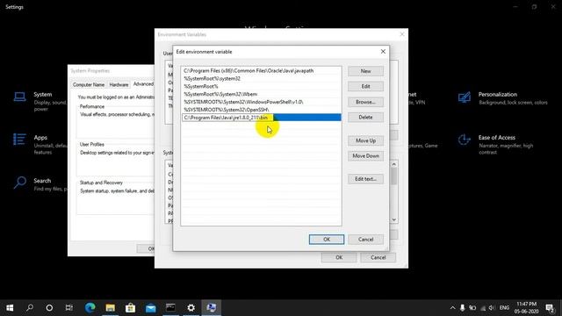562x316 pixels.
Task: Open the Mail app from the taskbar
Action: (x=150, y=308)
